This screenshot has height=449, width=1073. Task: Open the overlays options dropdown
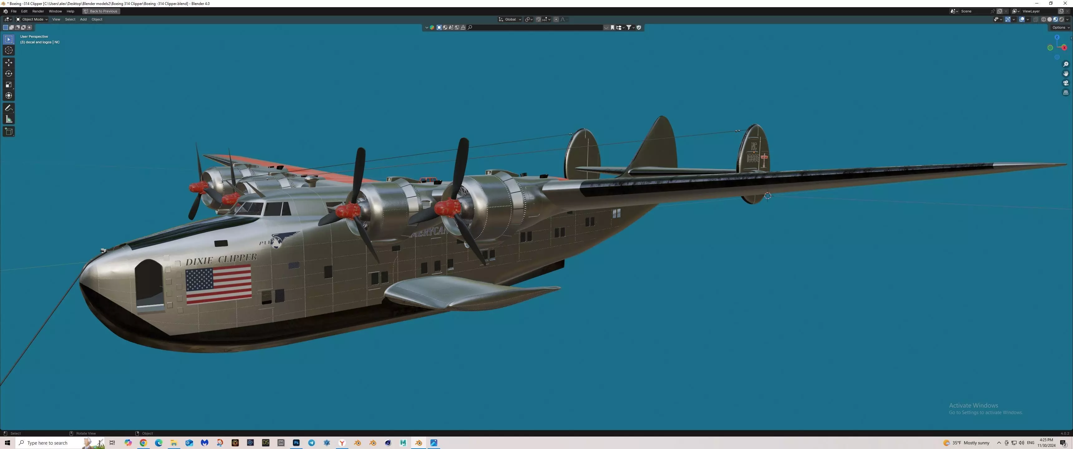pyautogui.click(x=1027, y=19)
